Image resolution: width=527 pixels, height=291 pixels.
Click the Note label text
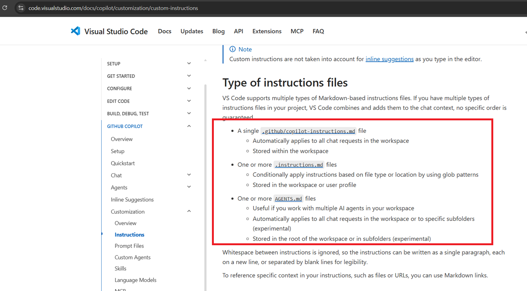pyautogui.click(x=245, y=49)
